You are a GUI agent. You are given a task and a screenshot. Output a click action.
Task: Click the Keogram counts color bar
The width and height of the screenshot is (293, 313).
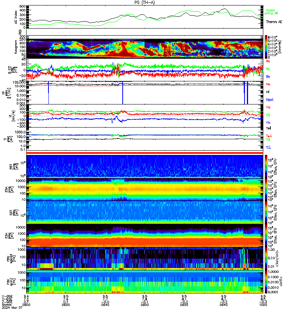(266, 47)
